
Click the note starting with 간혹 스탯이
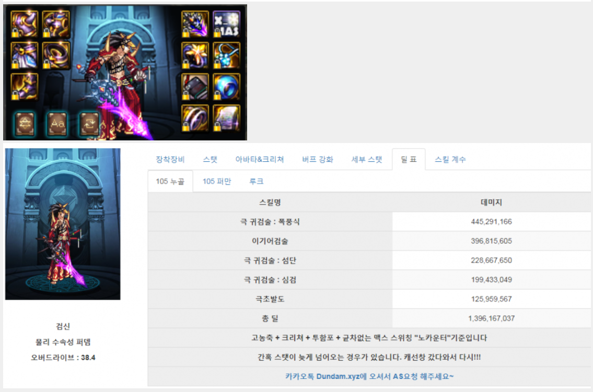[369, 357]
